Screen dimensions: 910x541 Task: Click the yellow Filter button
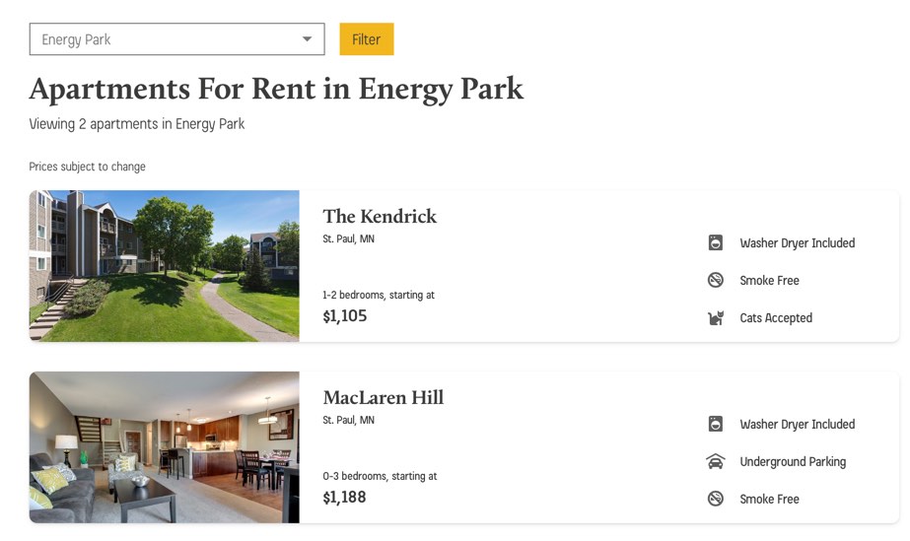tap(367, 39)
